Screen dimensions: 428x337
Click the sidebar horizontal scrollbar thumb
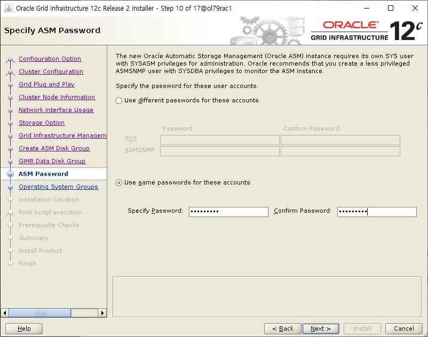click(40, 312)
